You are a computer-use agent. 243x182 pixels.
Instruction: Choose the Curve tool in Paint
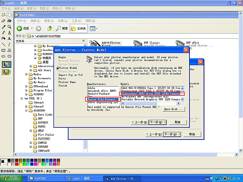pyautogui.click(x=10, y=45)
